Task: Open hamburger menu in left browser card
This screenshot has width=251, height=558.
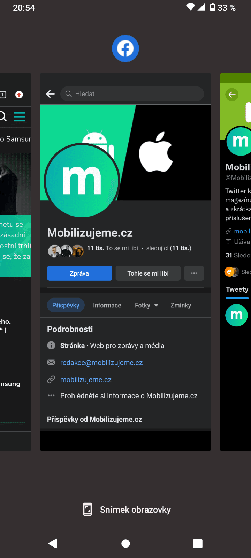Action: pos(19,116)
